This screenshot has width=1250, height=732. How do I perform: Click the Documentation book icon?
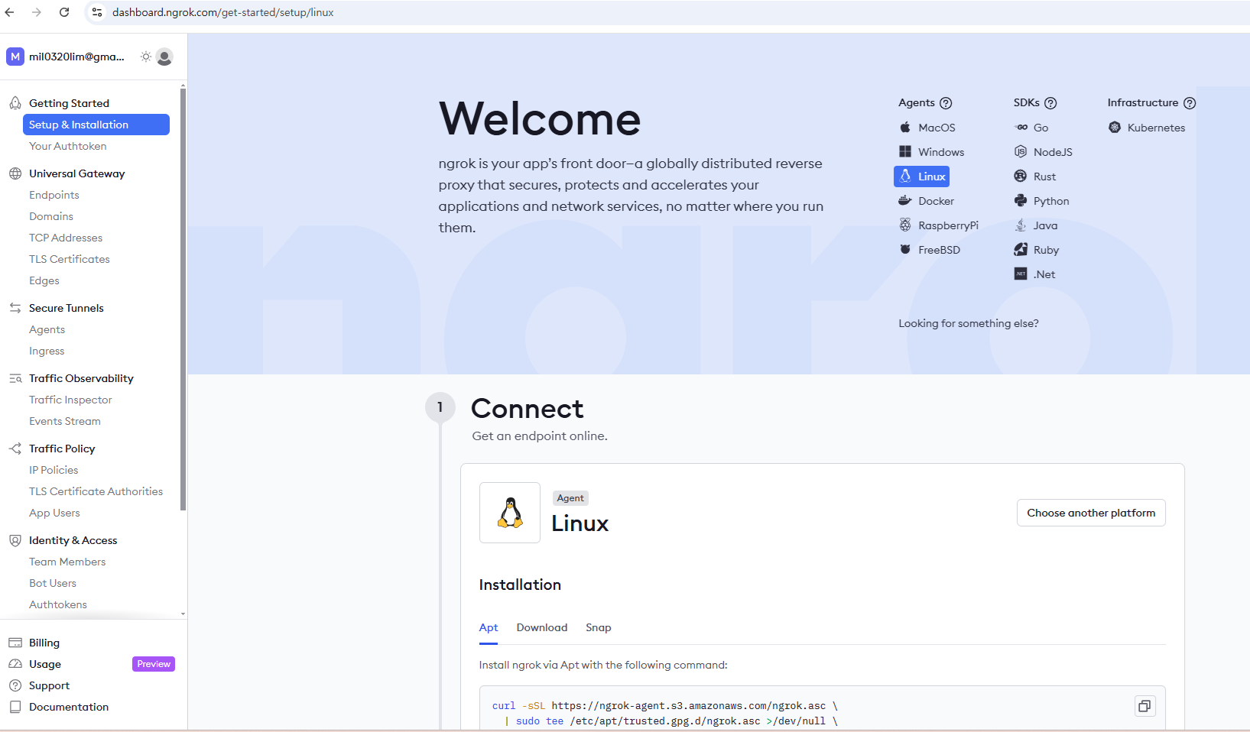(x=15, y=707)
